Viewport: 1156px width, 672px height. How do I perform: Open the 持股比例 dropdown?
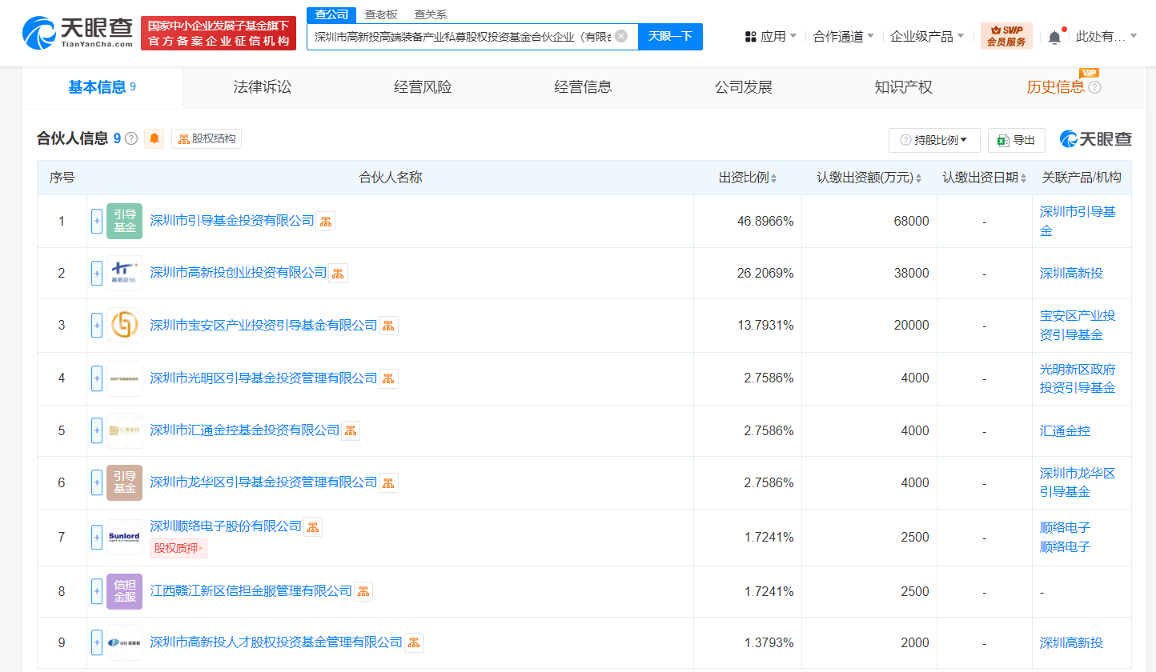(934, 140)
